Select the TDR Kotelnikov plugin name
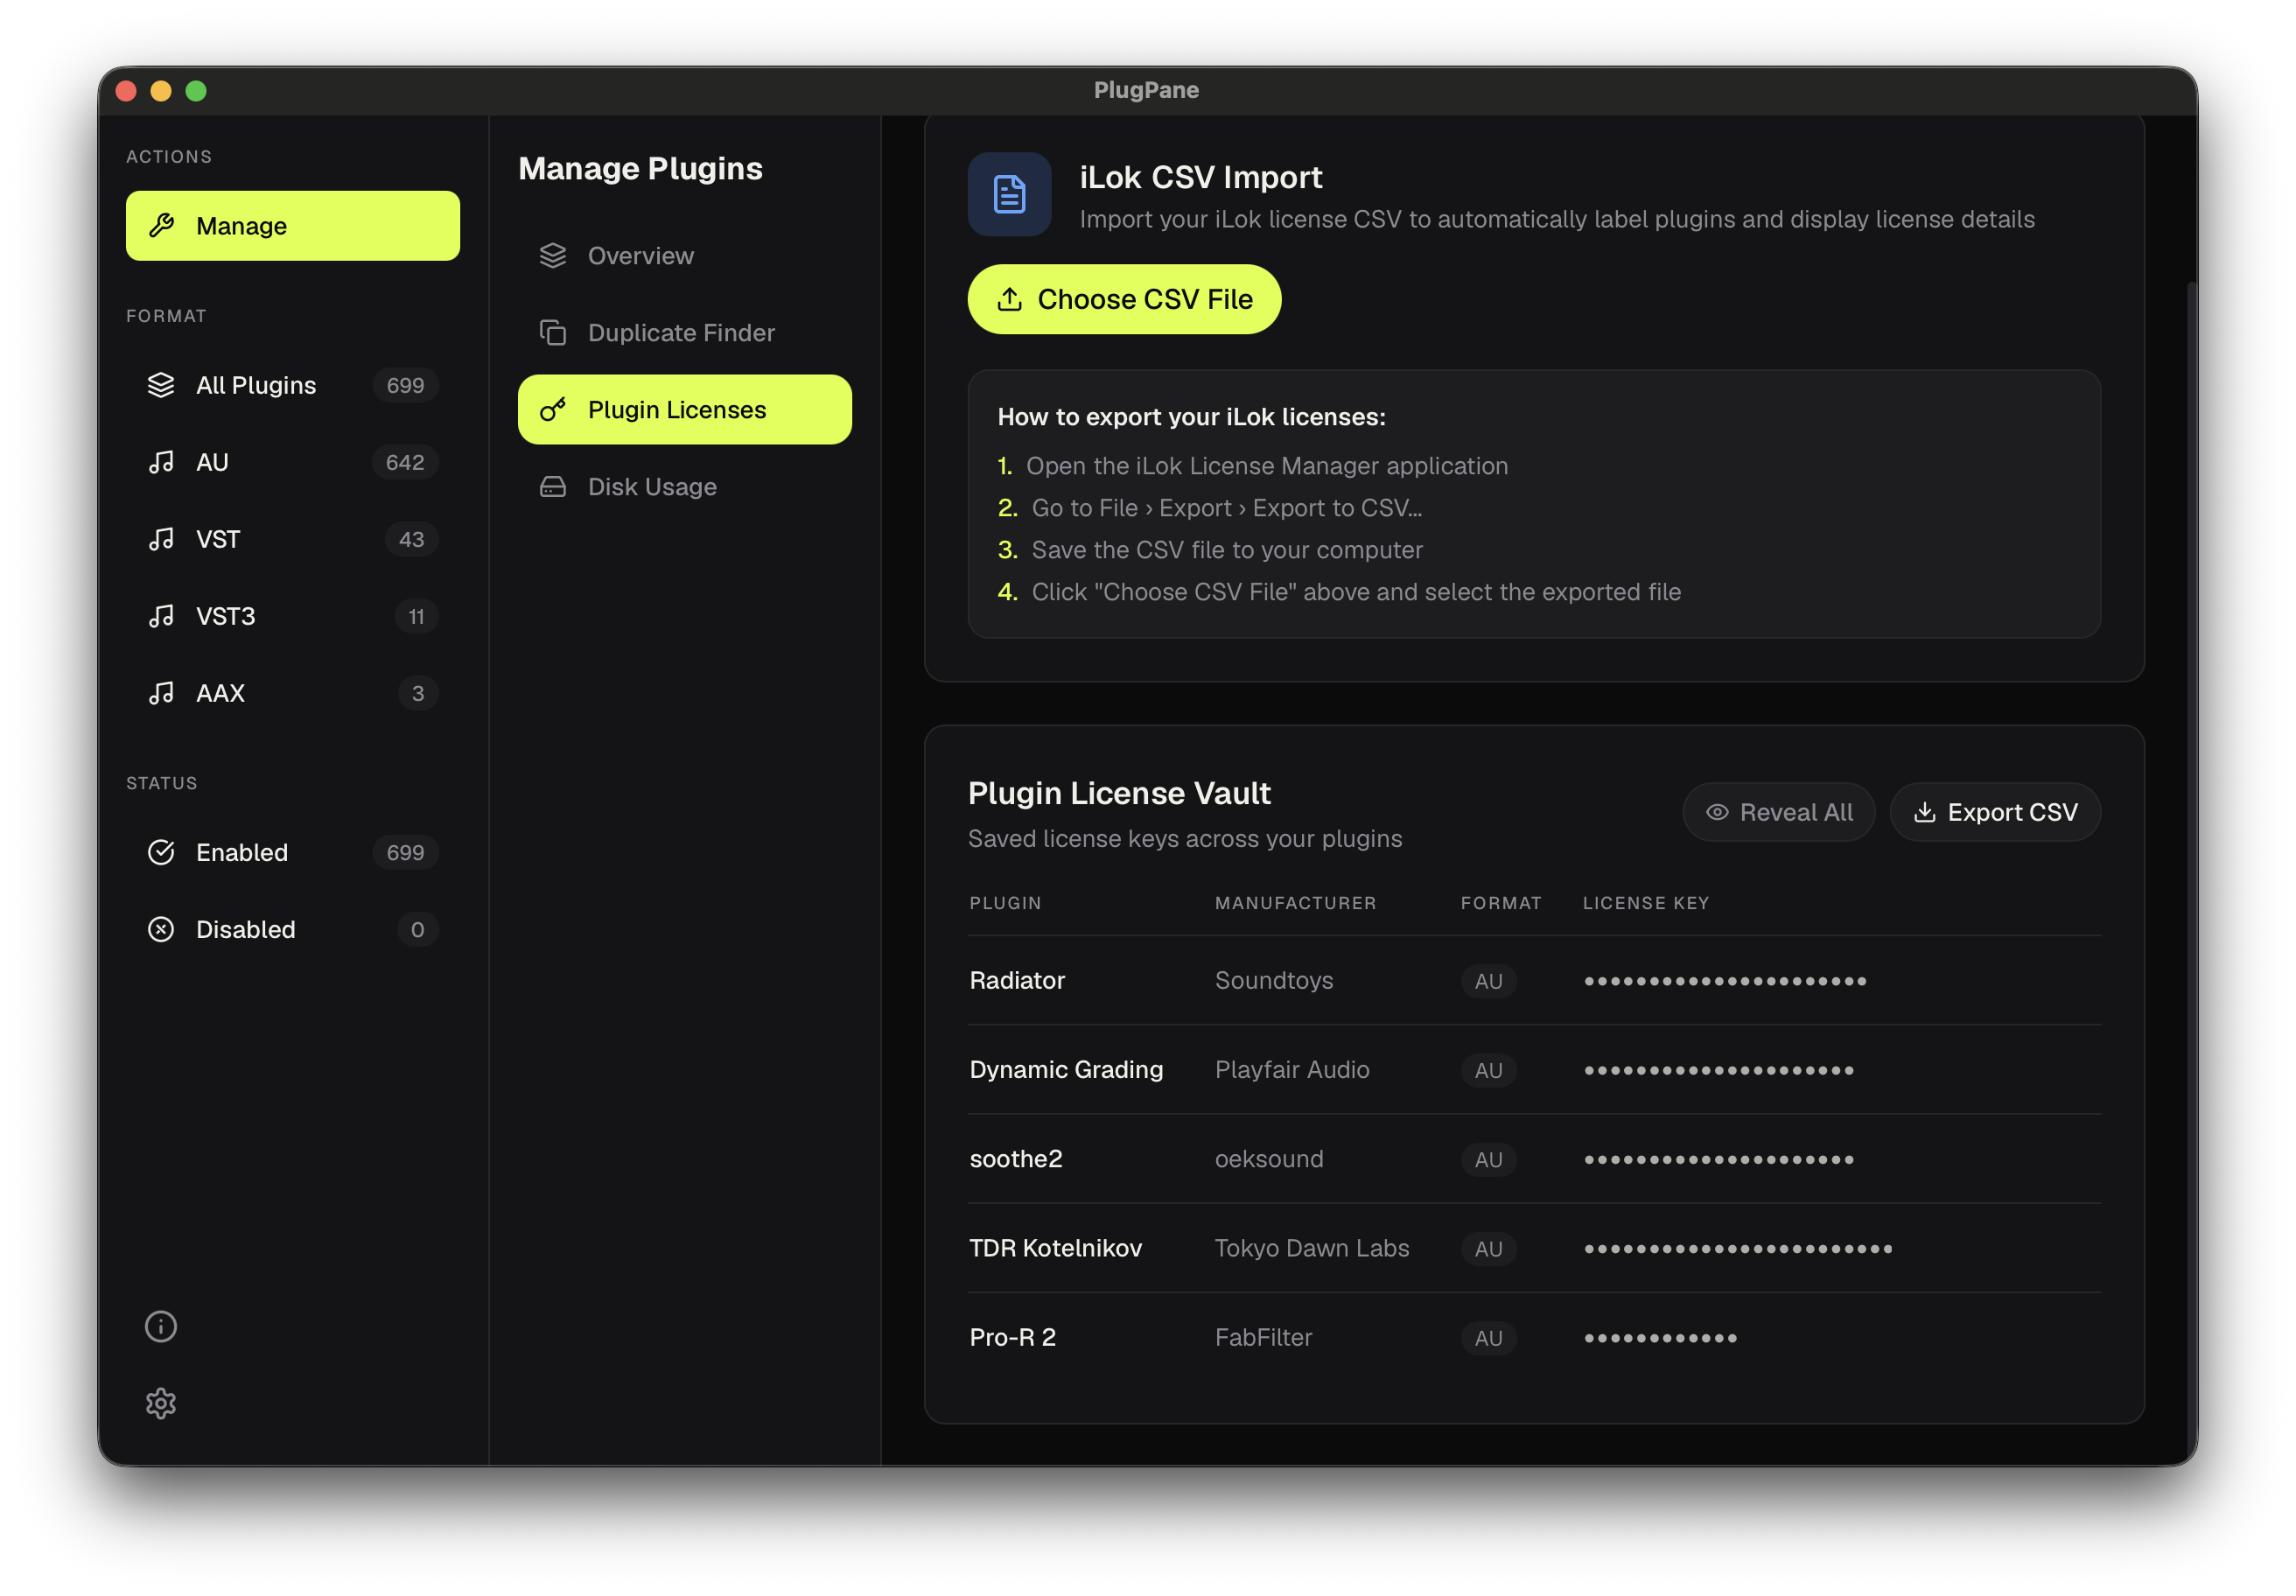Image resolution: width=2296 pixels, height=1596 pixels. pyautogui.click(x=1055, y=1247)
